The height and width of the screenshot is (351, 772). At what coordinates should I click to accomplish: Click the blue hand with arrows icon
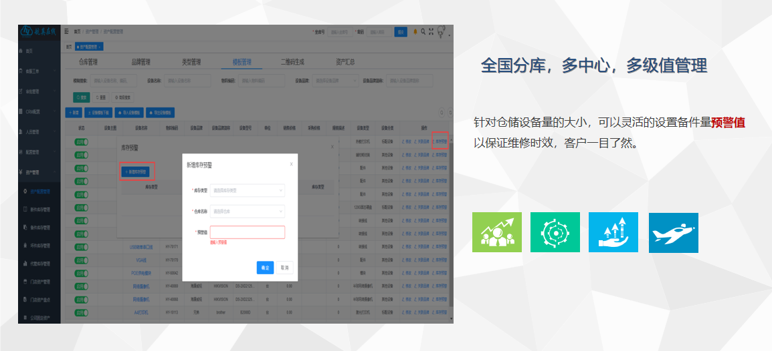pos(613,232)
